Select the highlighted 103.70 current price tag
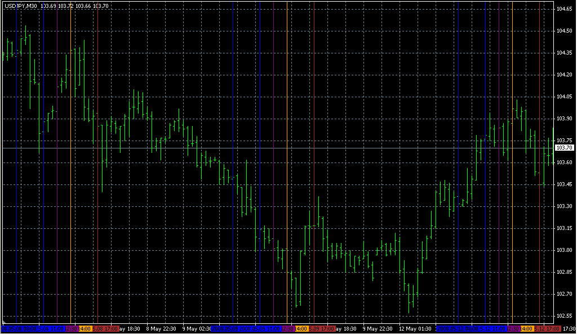 point(564,148)
